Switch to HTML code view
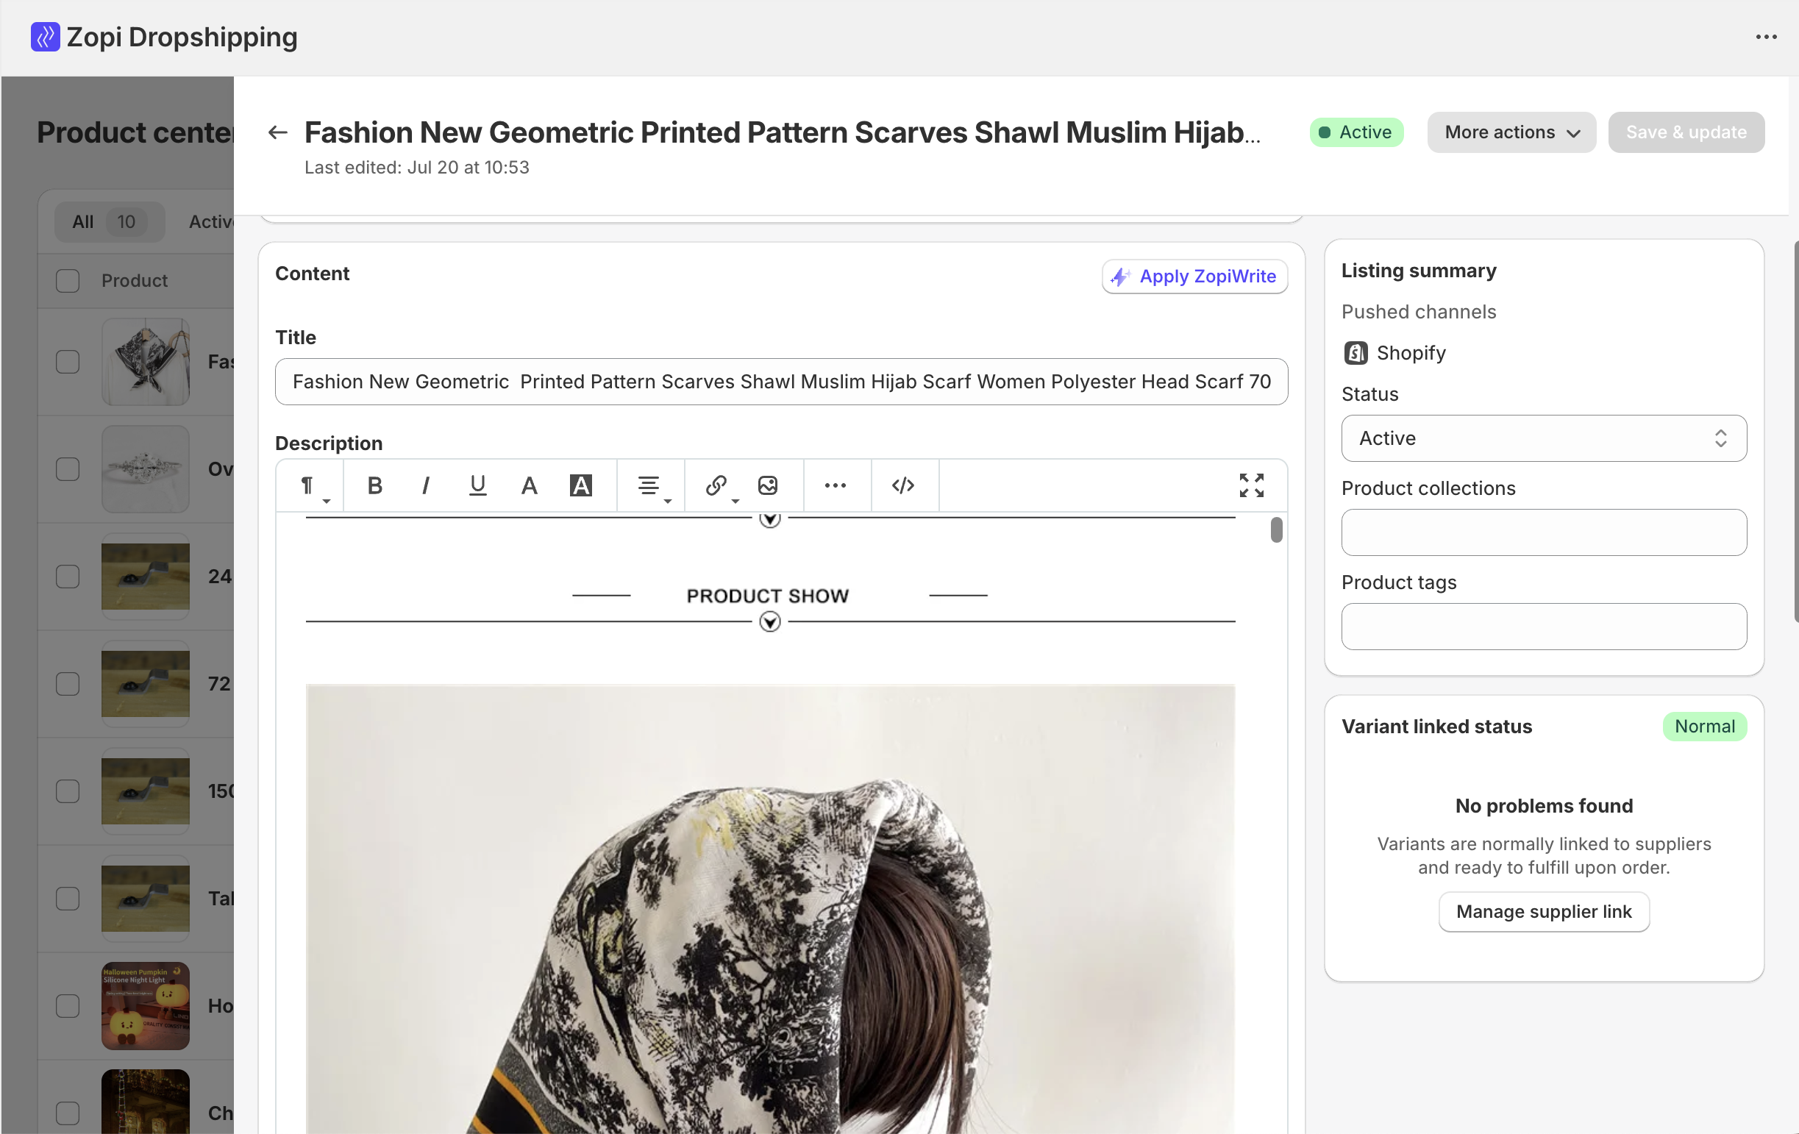The height and width of the screenshot is (1134, 1799). (x=903, y=485)
